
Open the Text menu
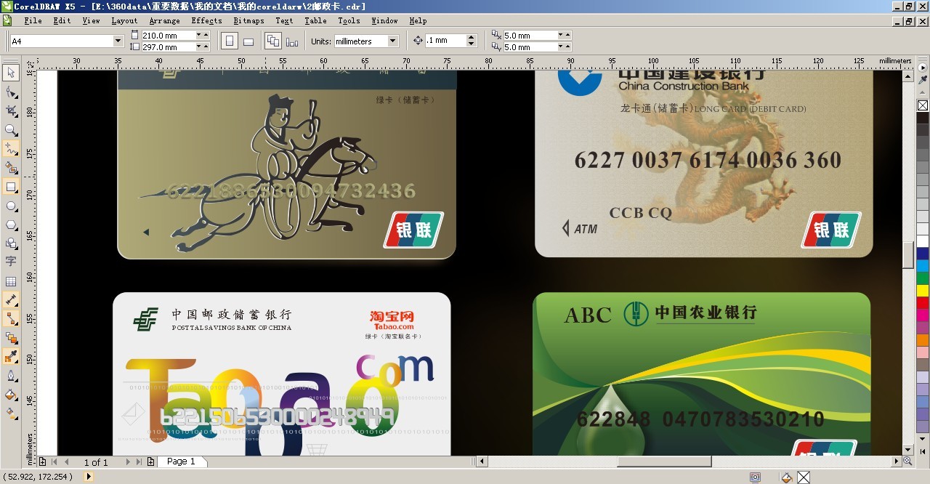tap(284, 20)
